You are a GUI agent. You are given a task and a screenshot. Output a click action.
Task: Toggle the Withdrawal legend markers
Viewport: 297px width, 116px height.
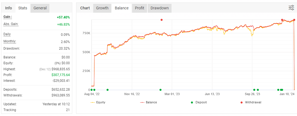pyautogui.click(x=251, y=102)
